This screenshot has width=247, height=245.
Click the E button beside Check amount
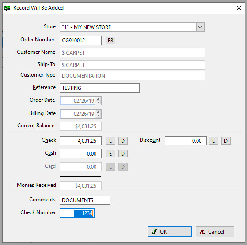tap(110, 141)
